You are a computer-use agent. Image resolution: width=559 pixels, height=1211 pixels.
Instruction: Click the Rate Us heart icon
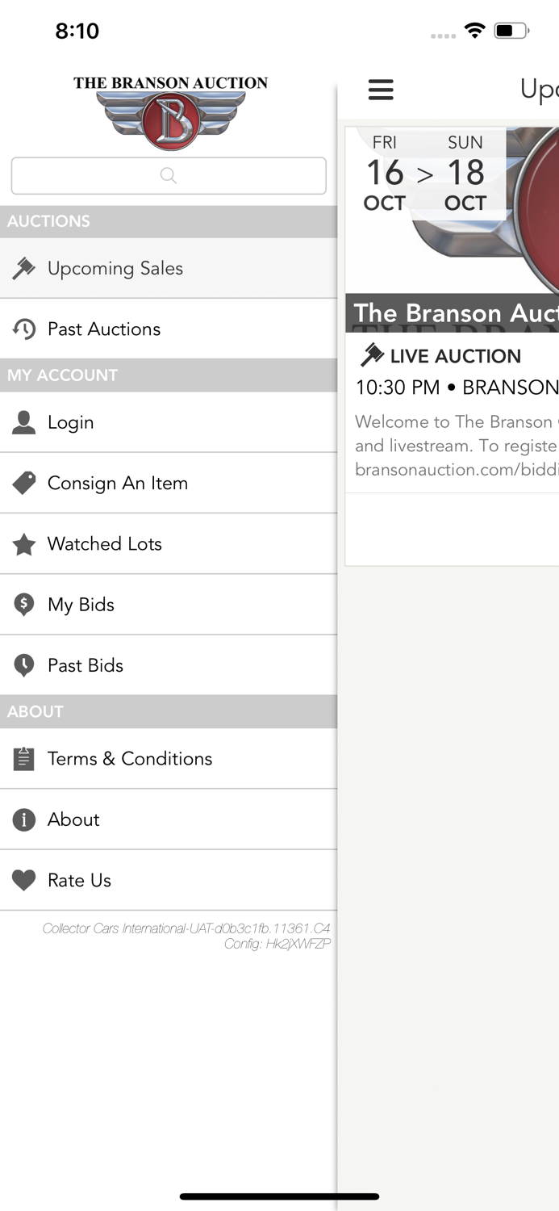23,879
